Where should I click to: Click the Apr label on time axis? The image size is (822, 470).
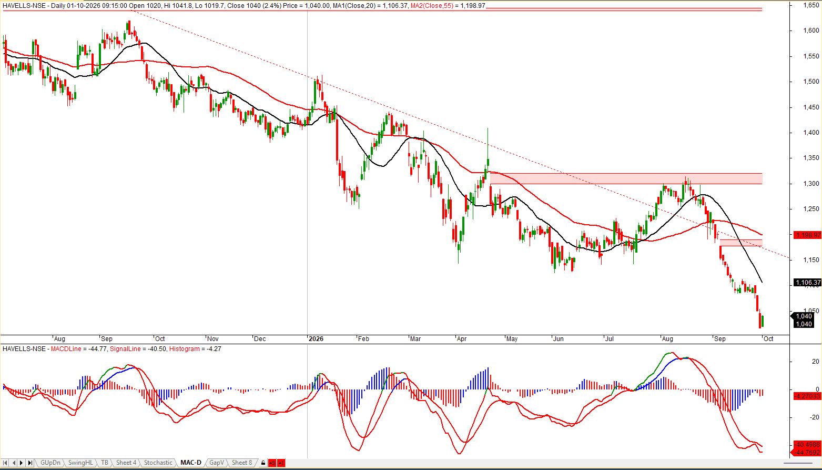[462, 339]
